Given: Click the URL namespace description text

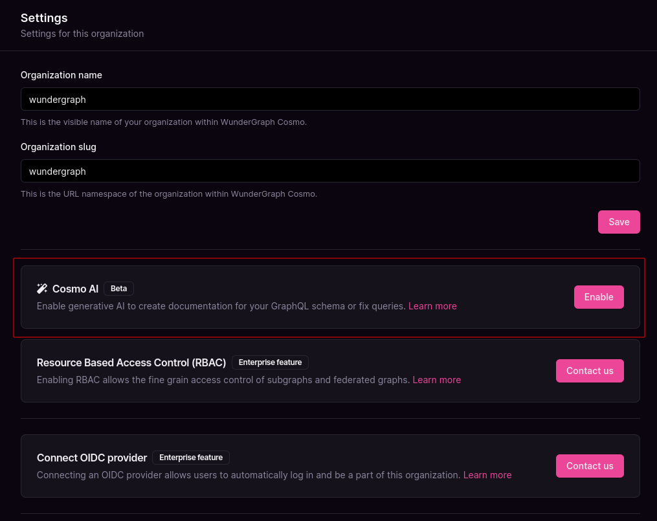Looking at the screenshot, I should click(x=169, y=194).
